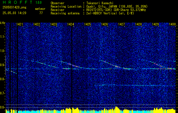The height and width of the screenshot is (113, 178).
Task: Click filename 2505031420.png
Action: point(14,8)
